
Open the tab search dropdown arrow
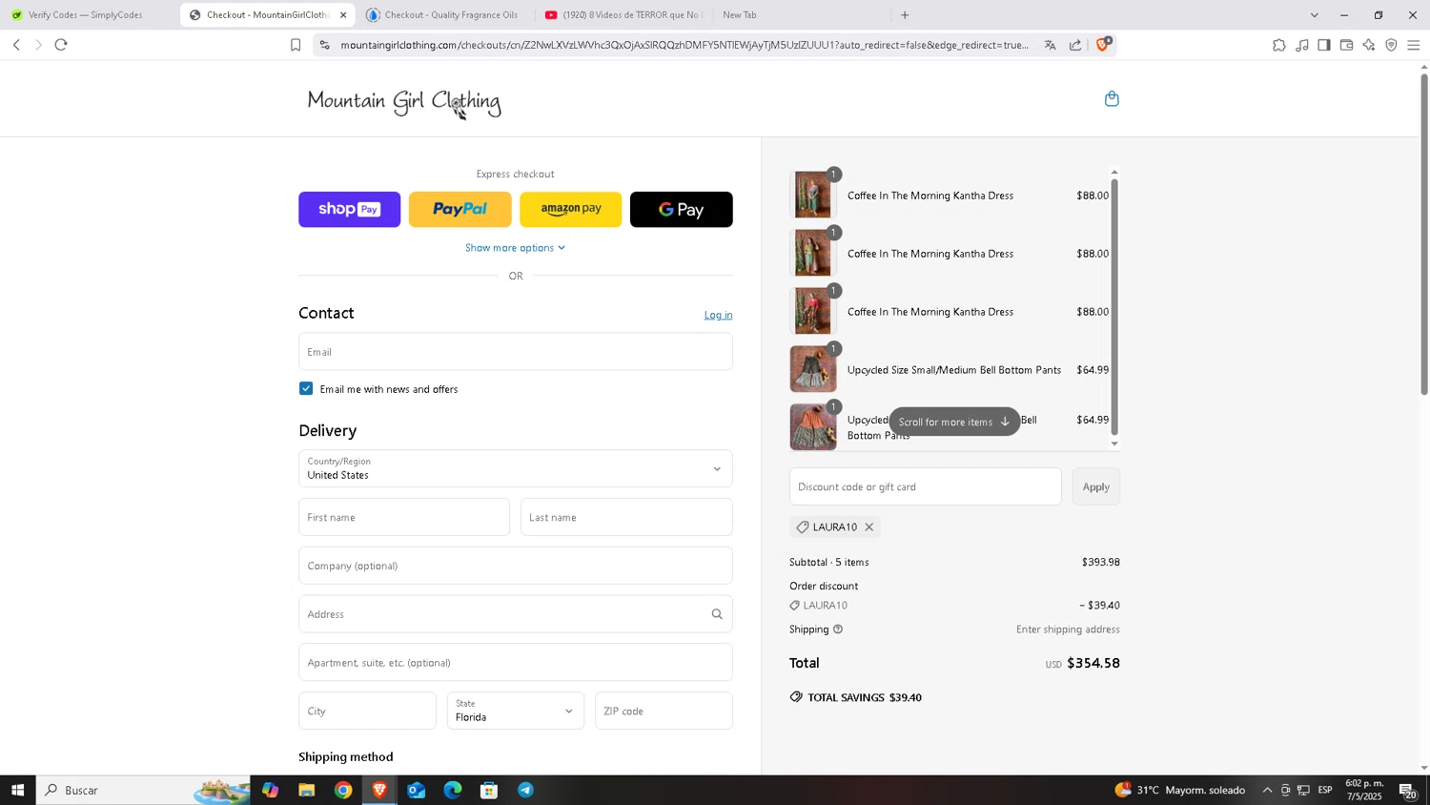coord(1314,15)
